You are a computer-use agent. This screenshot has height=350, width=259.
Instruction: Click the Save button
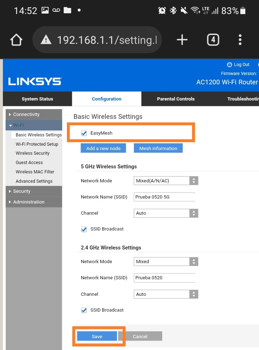tap(97, 336)
